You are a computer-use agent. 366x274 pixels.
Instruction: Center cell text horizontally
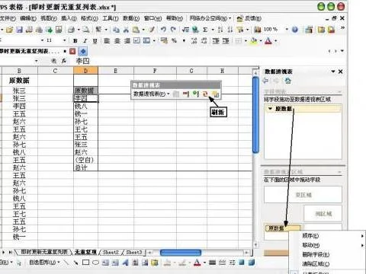click(117, 40)
